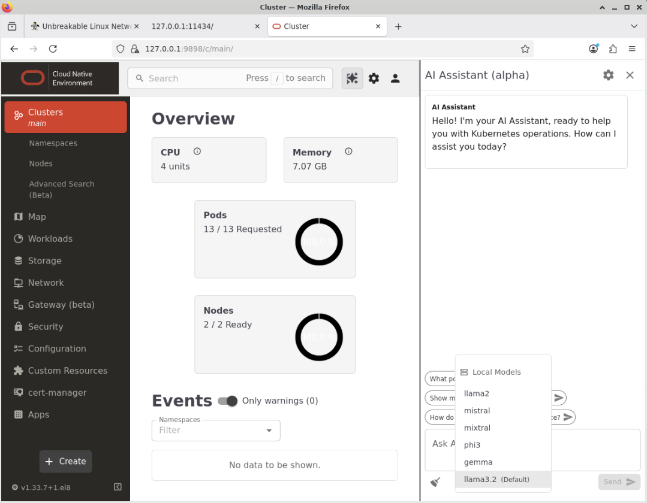This screenshot has width=647, height=503.
Task: Select Custom Resources in the sidebar
Action: [68, 370]
